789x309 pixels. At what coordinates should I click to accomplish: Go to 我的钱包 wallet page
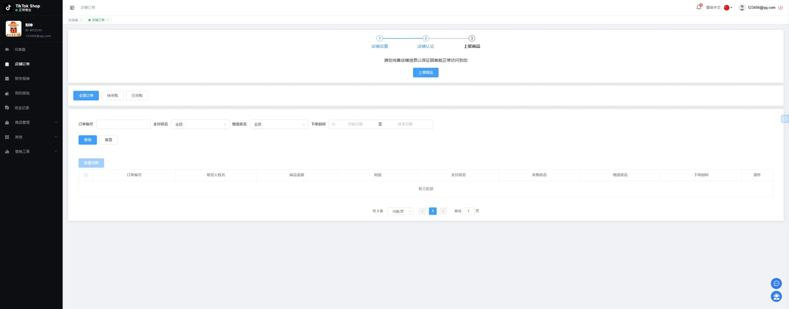pyautogui.click(x=31, y=93)
